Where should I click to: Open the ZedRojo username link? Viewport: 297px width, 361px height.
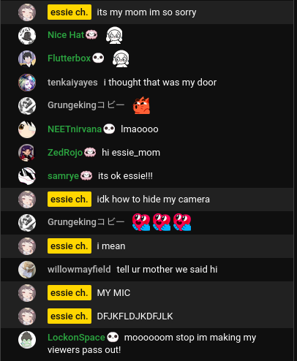click(65, 153)
